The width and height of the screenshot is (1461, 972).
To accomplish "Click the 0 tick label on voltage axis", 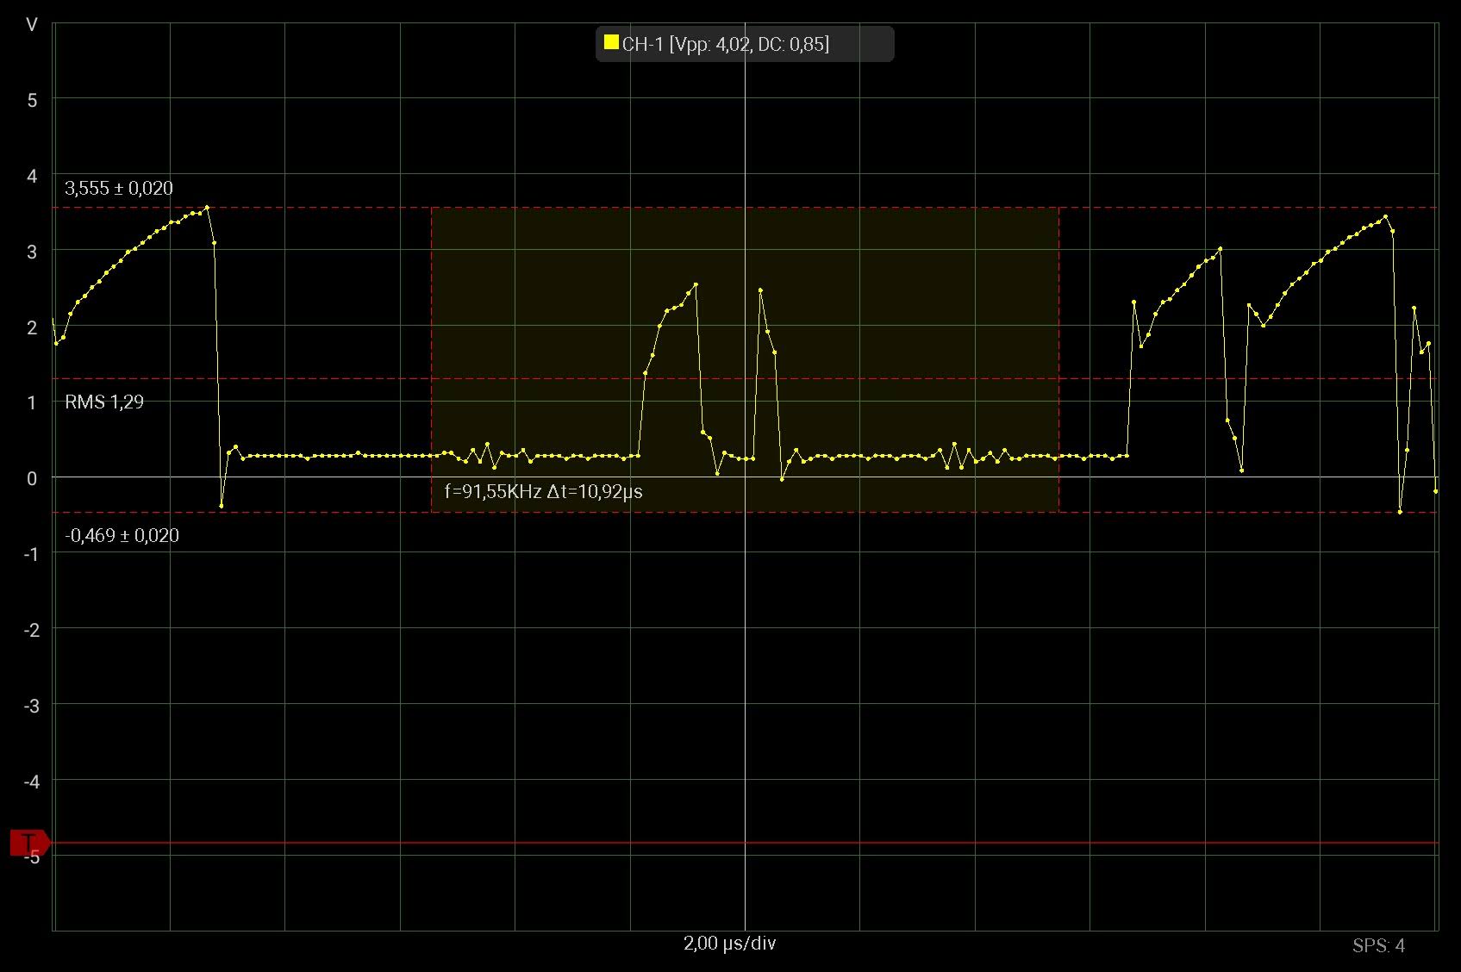I will (32, 478).
